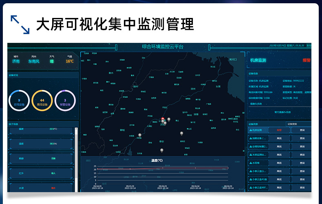Click the 暂无摄像头信息 message
Screen dimensions: 322x204
point(282,112)
